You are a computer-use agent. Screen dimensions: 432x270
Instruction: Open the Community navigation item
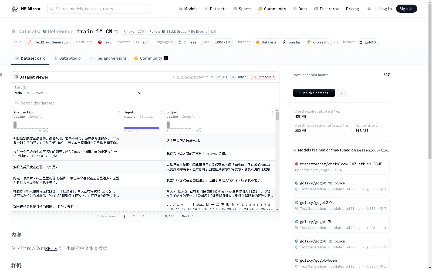click(x=272, y=9)
